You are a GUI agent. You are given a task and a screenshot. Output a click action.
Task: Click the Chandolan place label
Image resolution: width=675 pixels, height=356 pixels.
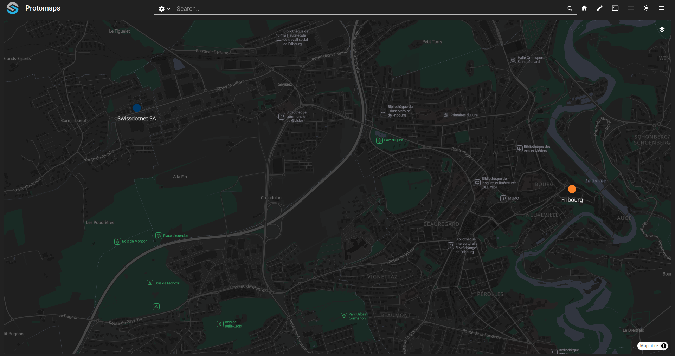click(x=271, y=198)
